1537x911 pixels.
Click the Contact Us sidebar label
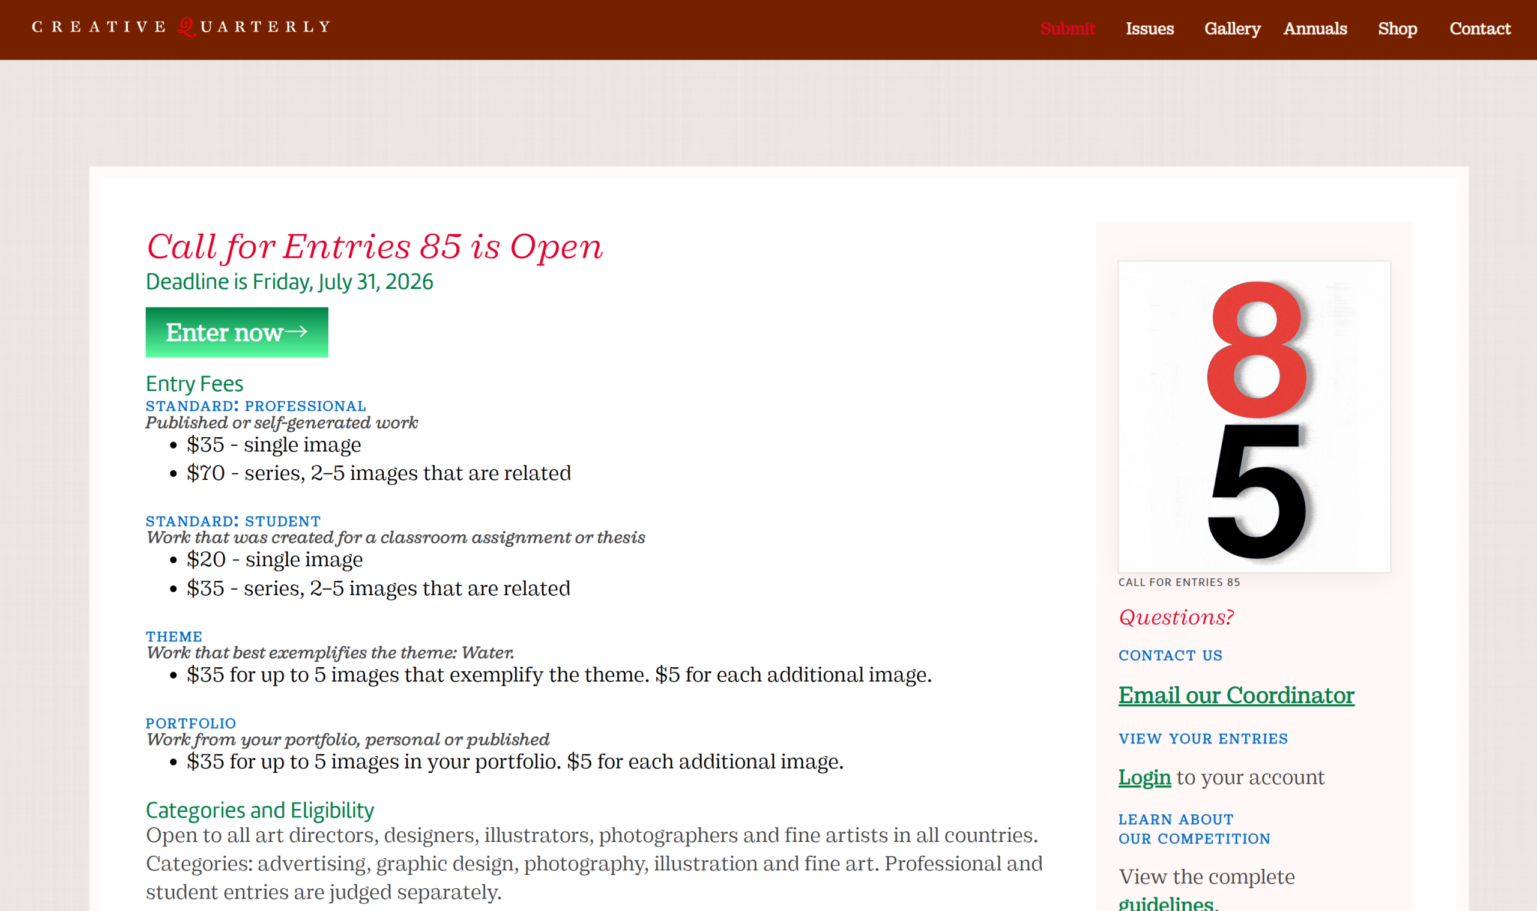click(x=1170, y=655)
